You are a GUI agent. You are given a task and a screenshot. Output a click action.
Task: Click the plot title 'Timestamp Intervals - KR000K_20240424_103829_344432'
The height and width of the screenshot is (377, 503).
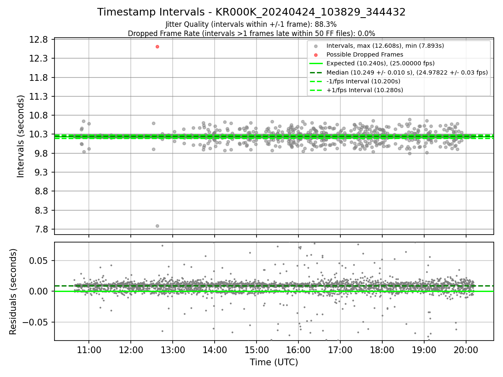251,12
